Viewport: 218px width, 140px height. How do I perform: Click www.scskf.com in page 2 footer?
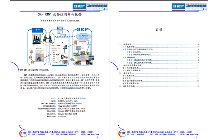click(x=192, y=134)
